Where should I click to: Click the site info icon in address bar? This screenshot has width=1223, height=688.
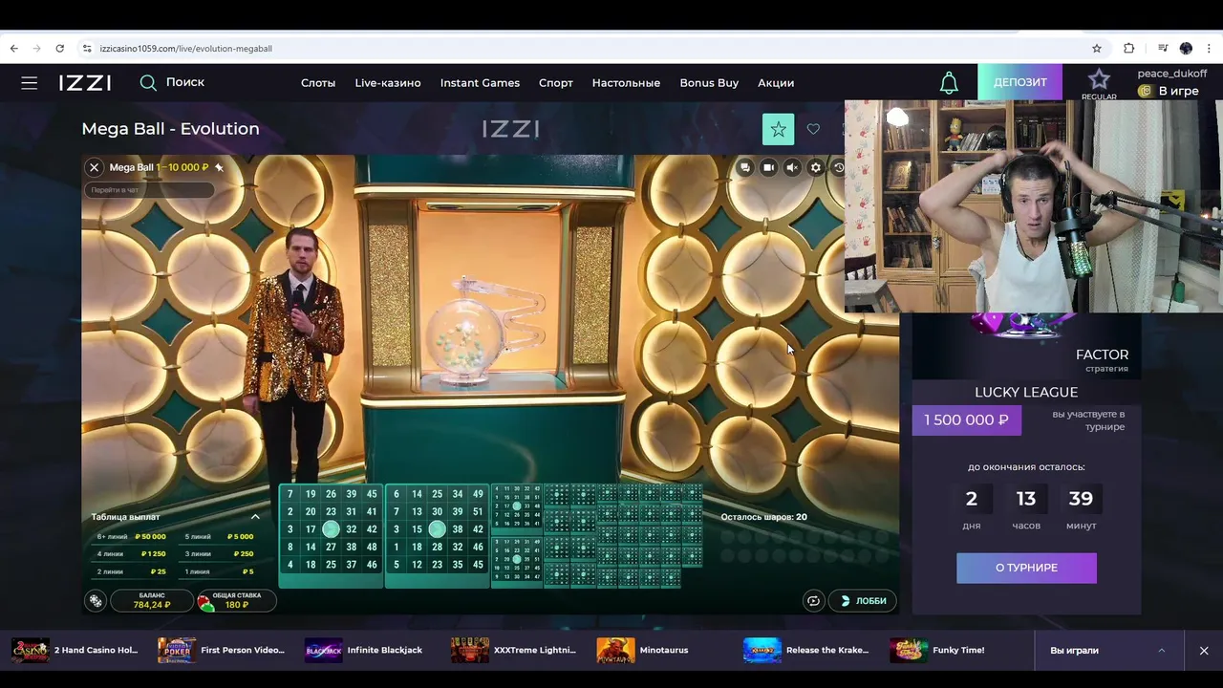87,48
